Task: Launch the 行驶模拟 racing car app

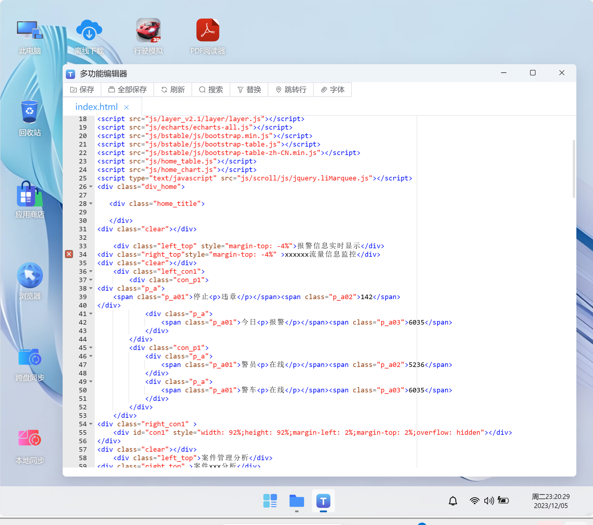Action: click(x=148, y=36)
